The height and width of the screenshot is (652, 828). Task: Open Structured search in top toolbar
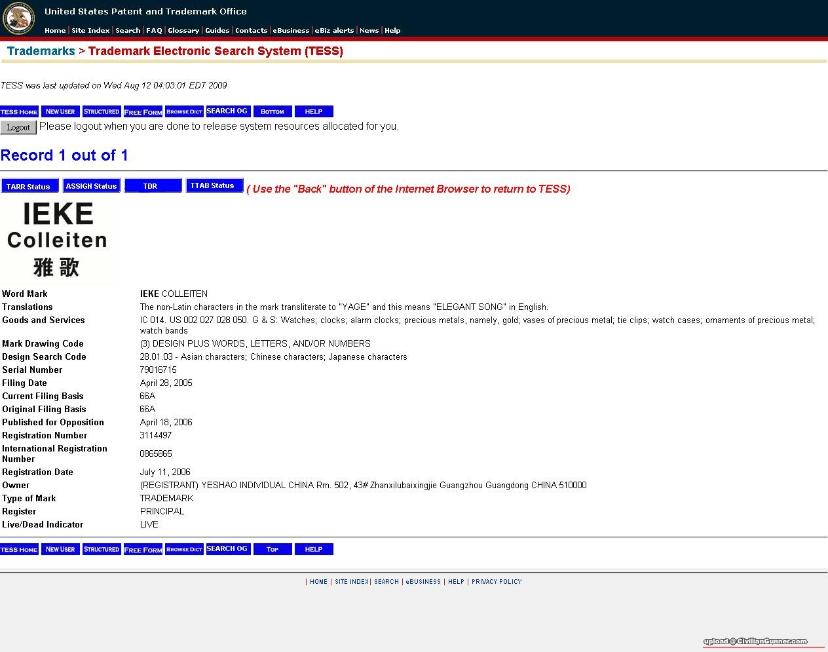pyautogui.click(x=102, y=111)
